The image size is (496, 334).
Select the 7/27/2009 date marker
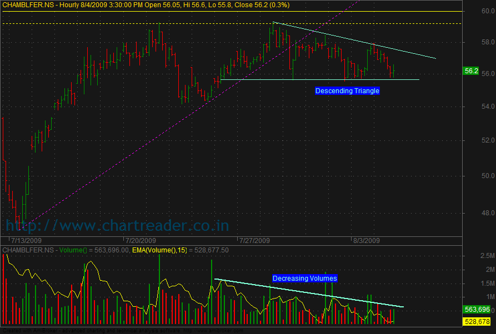(x=254, y=240)
